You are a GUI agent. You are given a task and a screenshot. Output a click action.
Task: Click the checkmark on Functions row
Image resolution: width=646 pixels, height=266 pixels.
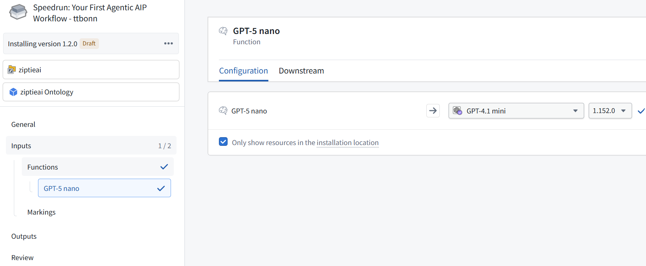164,167
